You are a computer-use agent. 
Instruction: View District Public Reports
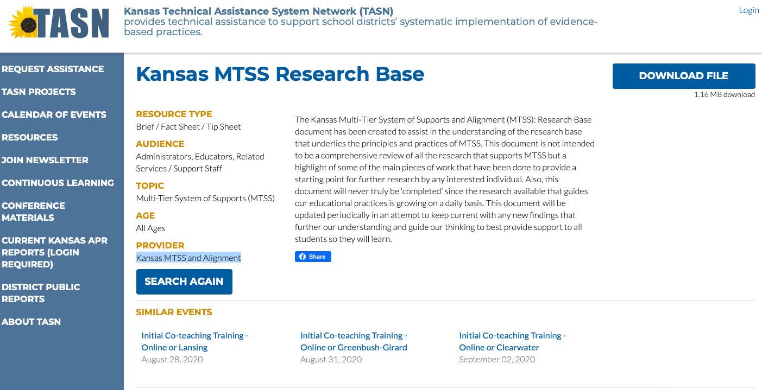41,293
